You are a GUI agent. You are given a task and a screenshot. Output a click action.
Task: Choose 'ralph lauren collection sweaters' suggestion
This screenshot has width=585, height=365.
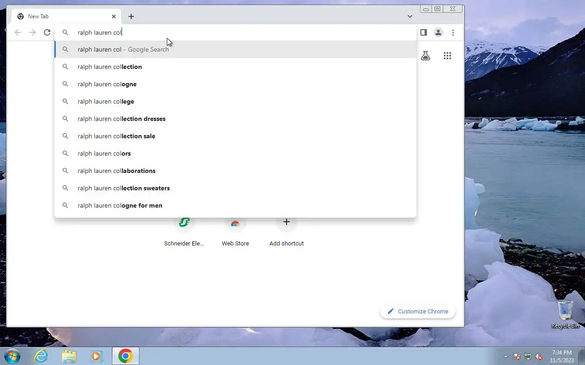click(x=235, y=188)
